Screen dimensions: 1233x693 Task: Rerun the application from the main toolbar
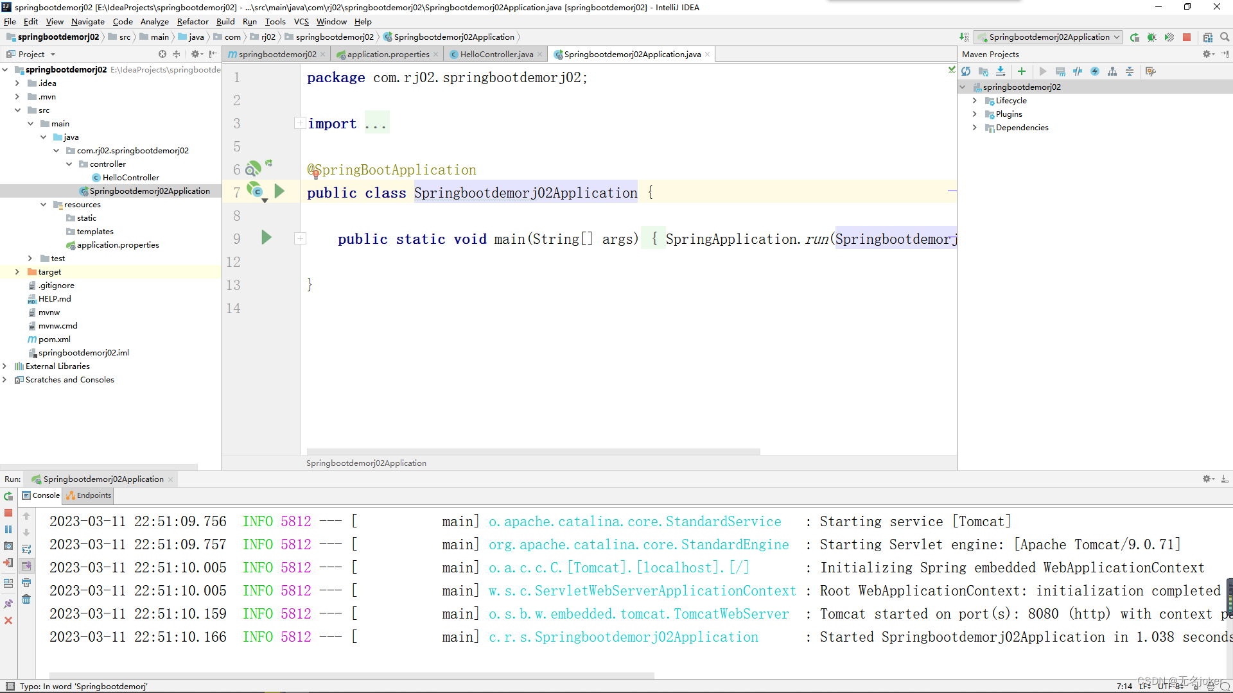pyautogui.click(x=1135, y=37)
